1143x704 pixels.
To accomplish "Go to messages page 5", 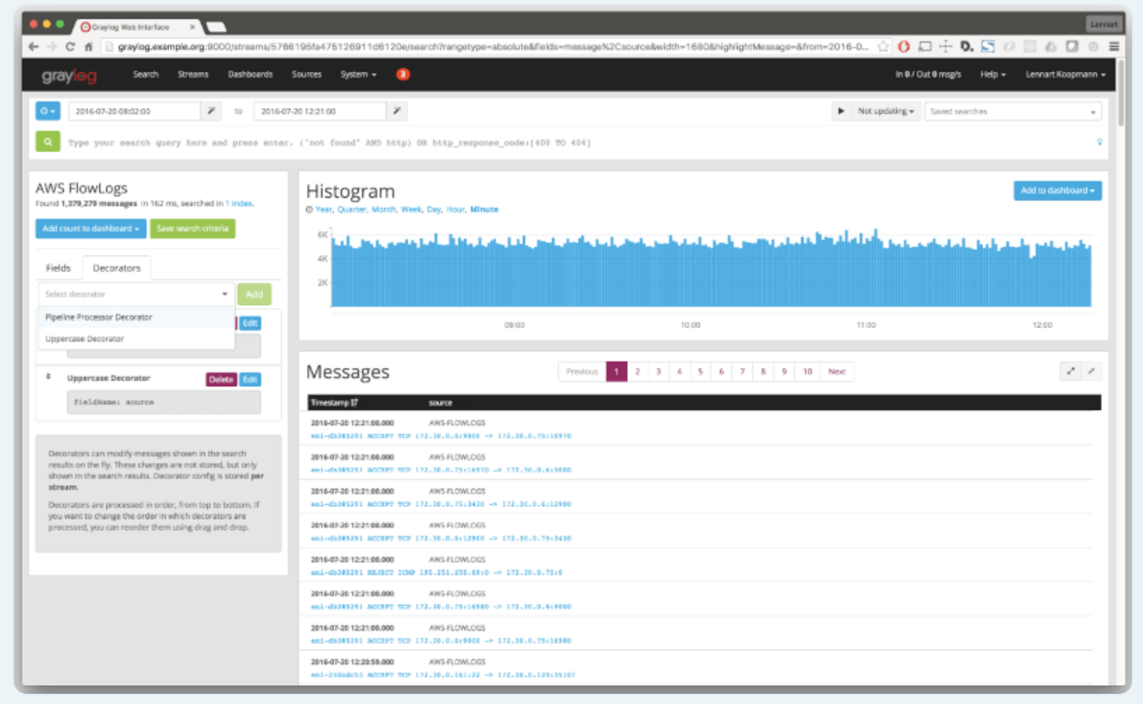I will point(700,372).
